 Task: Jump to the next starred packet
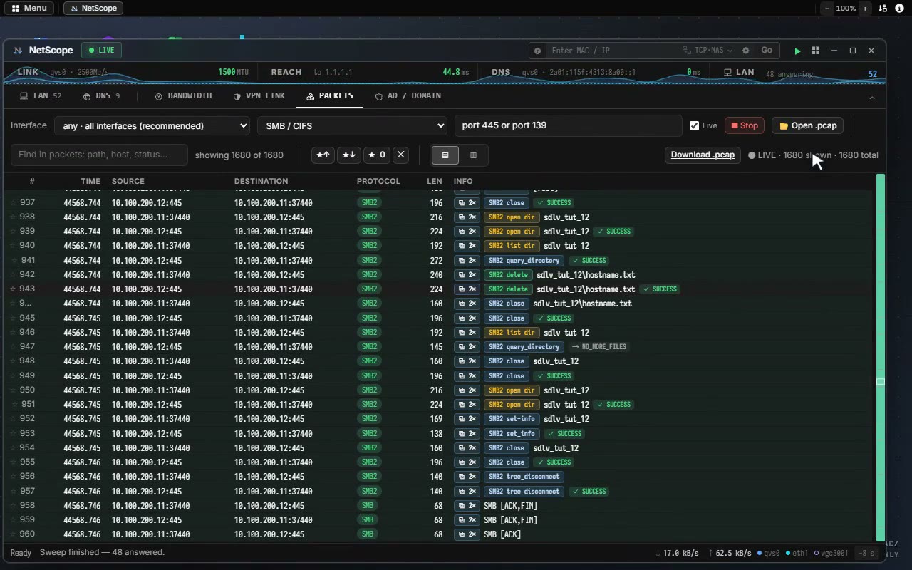[348, 155]
